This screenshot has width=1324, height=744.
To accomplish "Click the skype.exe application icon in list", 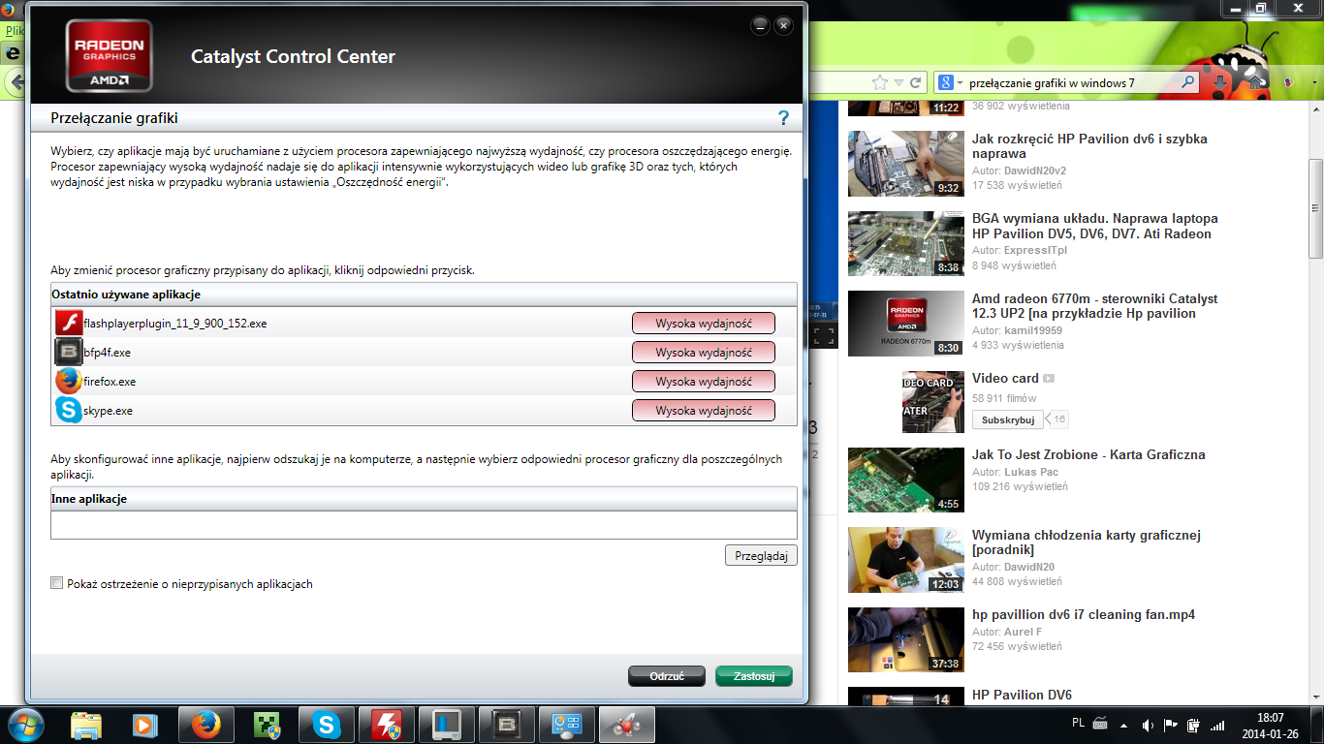I will click(x=69, y=410).
